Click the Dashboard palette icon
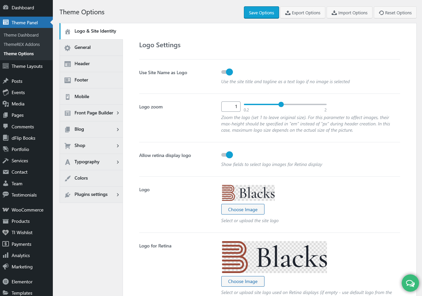The width and height of the screenshot is (422, 296). pyautogui.click(x=6, y=8)
